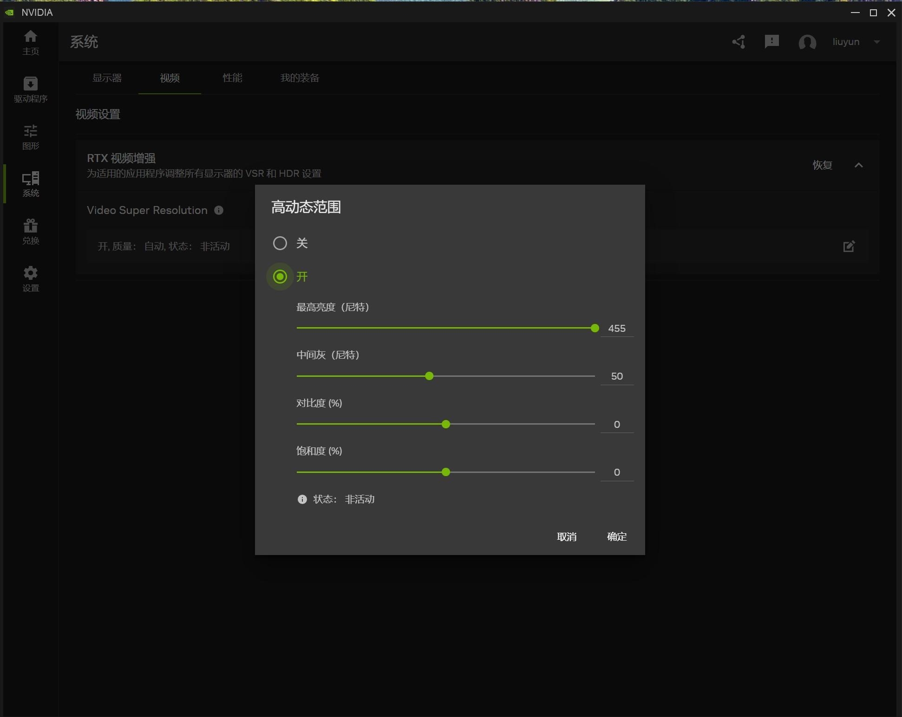The image size is (902, 717).
Task: Switch to the 我的装备 tab
Action: tap(300, 78)
